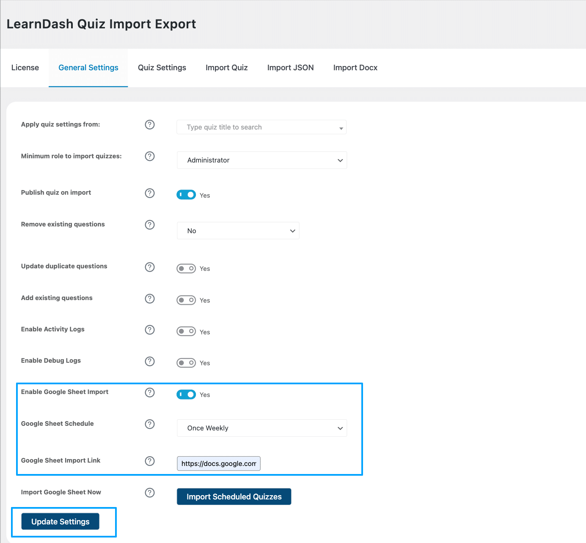586x543 pixels.
Task: Click the Minimum role to import quizzes label
Action: click(72, 156)
